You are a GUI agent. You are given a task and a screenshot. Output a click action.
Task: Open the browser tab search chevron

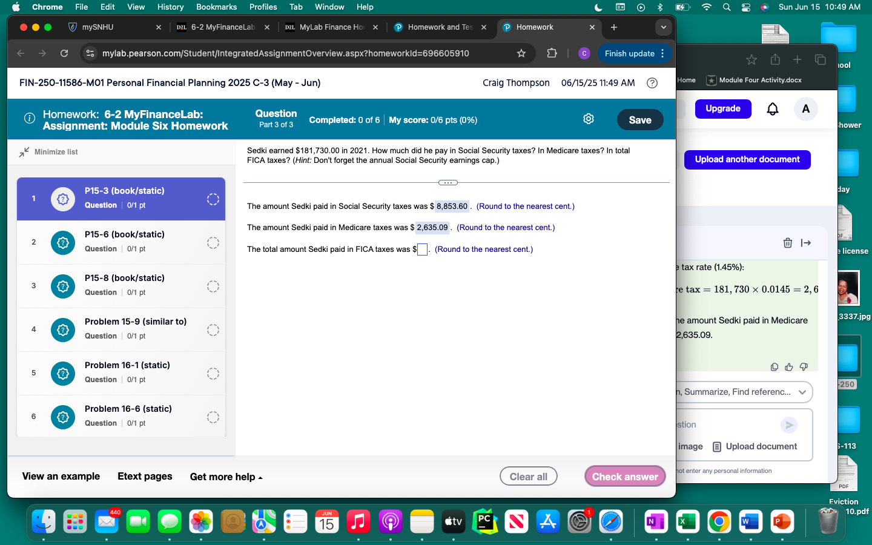(663, 27)
